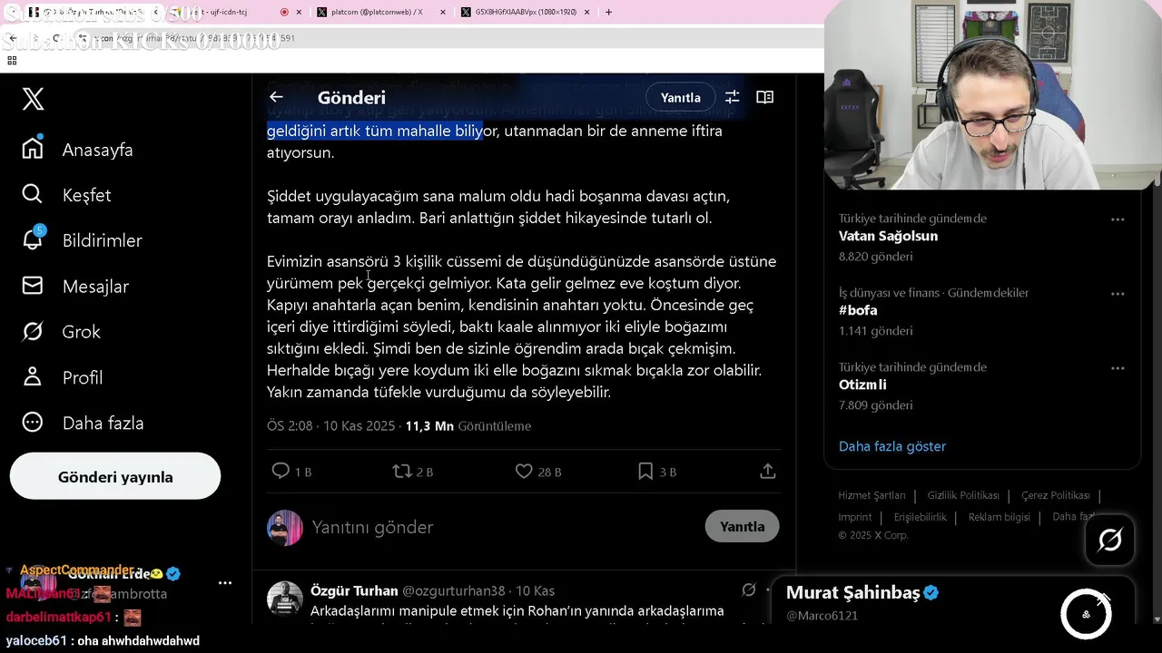Image resolution: width=1162 pixels, height=653 pixels.
Task: Open Reklam bilgisi footer link
Action: point(1000,517)
